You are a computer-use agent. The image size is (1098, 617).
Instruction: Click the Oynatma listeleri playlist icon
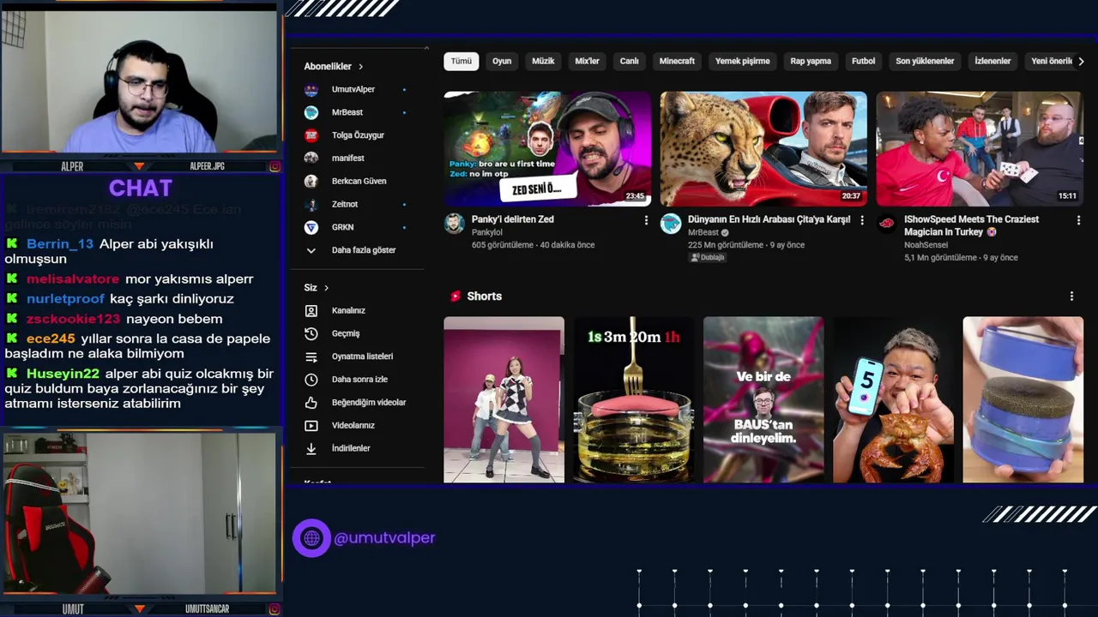[x=311, y=356]
